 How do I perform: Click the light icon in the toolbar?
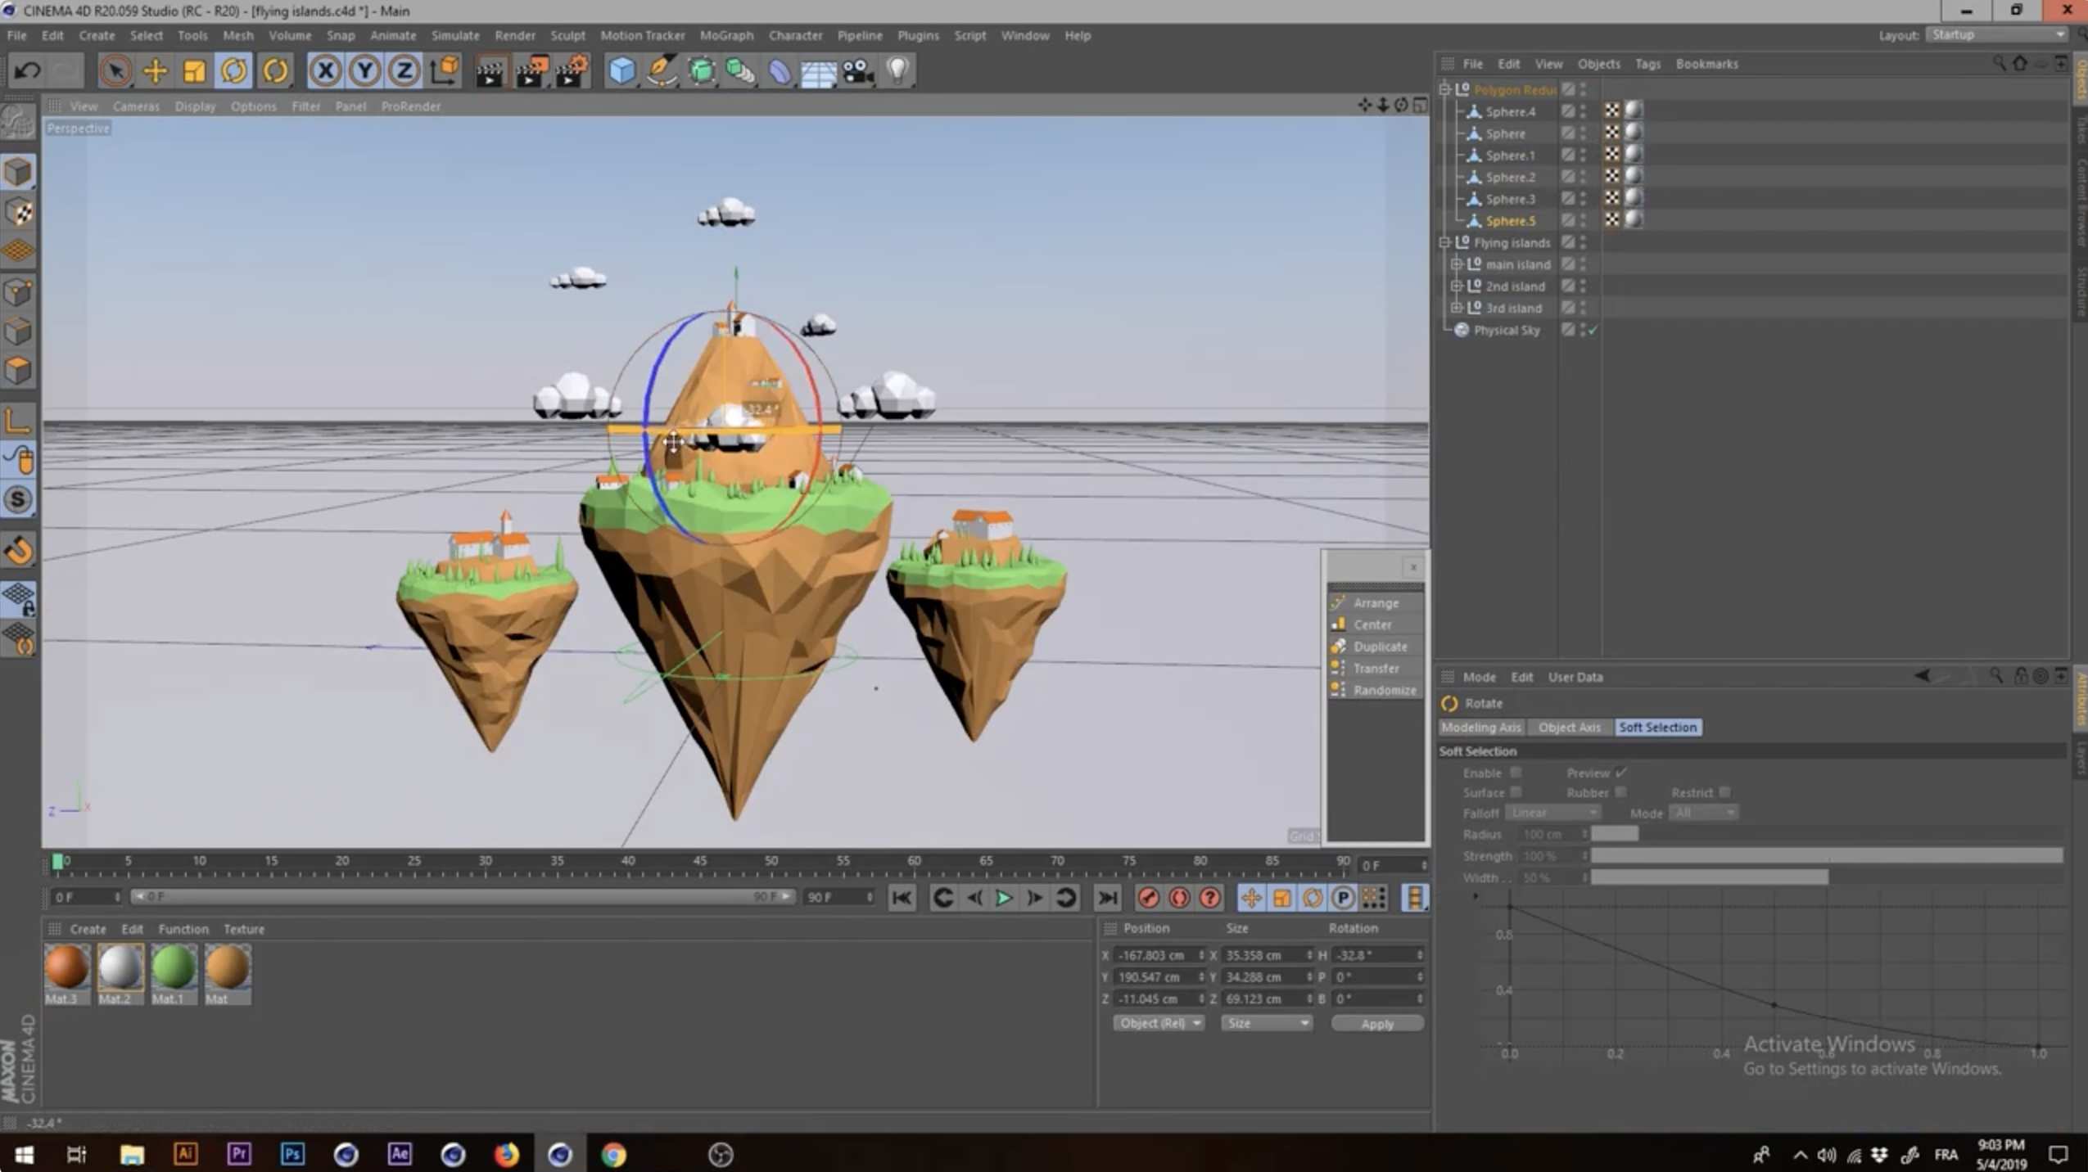(897, 71)
